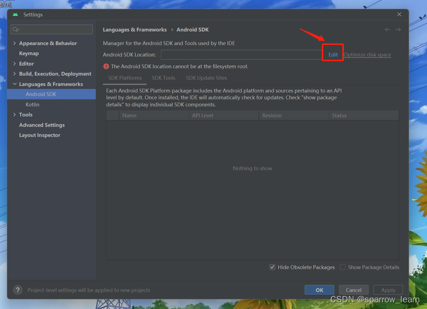Click the red error icon beside SDK warning

click(x=106, y=66)
